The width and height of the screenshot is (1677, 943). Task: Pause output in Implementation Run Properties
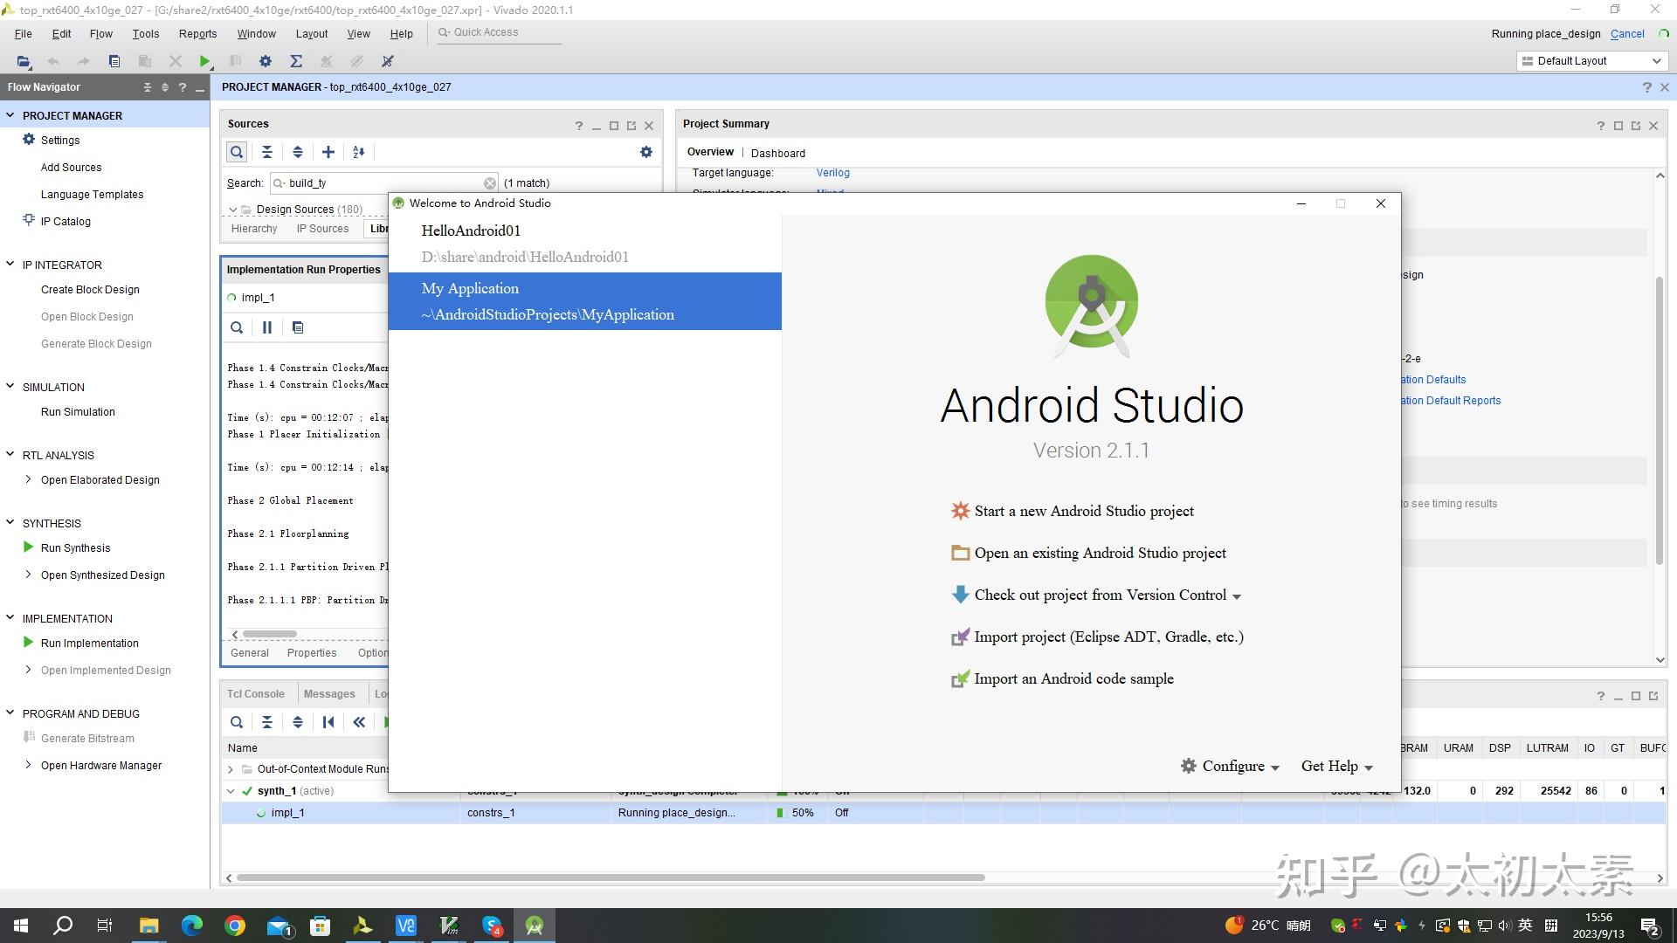pyautogui.click(x=267, y=327)
